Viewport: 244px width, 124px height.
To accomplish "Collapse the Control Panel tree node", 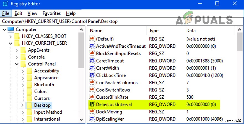I will click(17, 64).
